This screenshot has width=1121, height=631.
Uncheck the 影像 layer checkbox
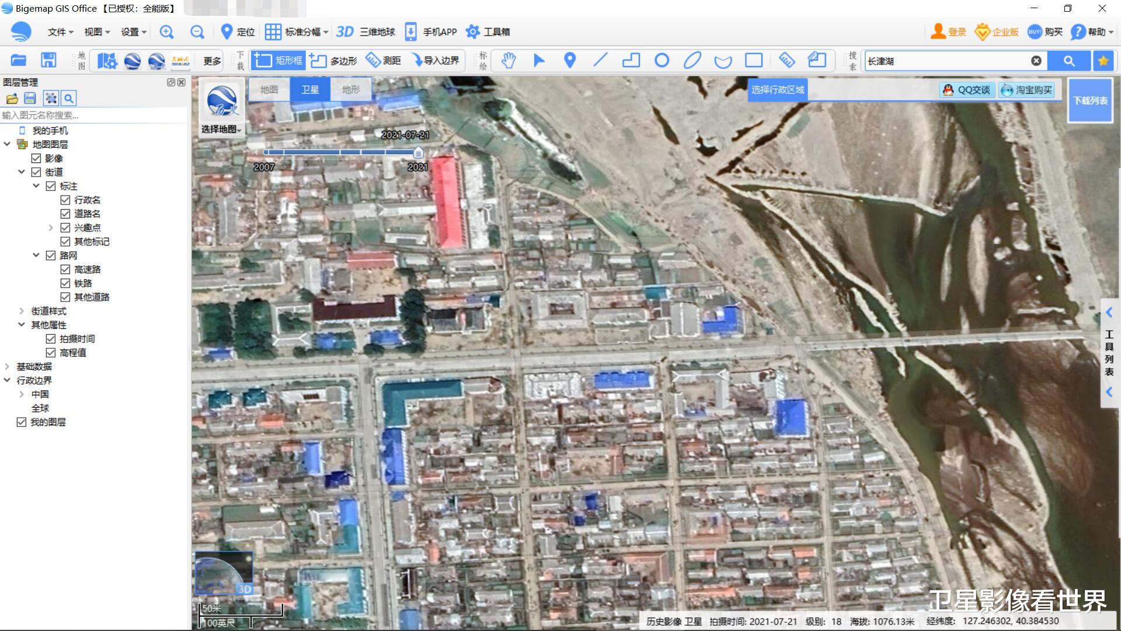pos(36,158)
